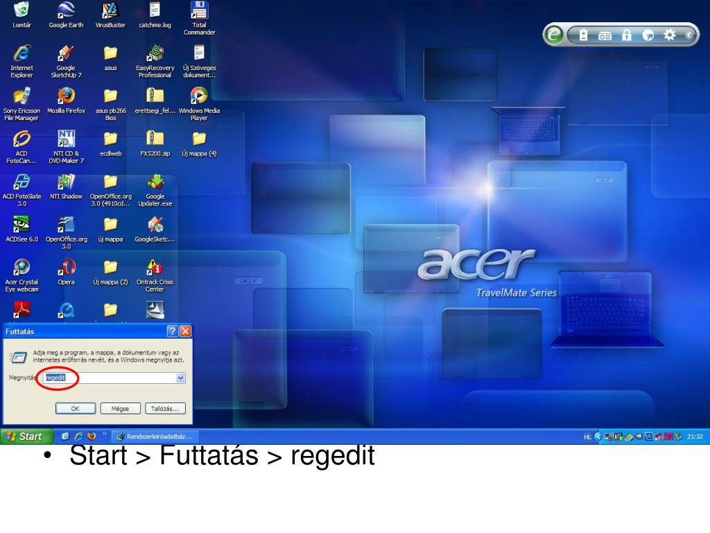Launch Opera browser shortcut
This screenshot has width=710, height=533.
tap(66, 272)
